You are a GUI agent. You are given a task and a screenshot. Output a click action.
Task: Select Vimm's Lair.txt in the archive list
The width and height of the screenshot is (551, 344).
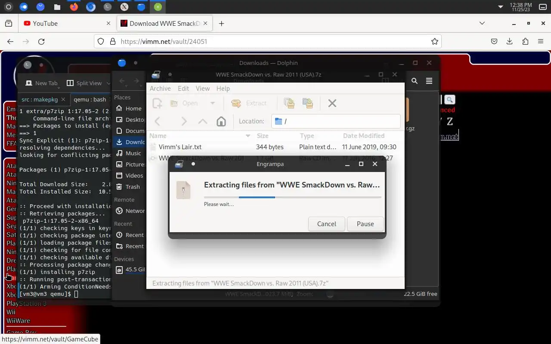point(180,147)
